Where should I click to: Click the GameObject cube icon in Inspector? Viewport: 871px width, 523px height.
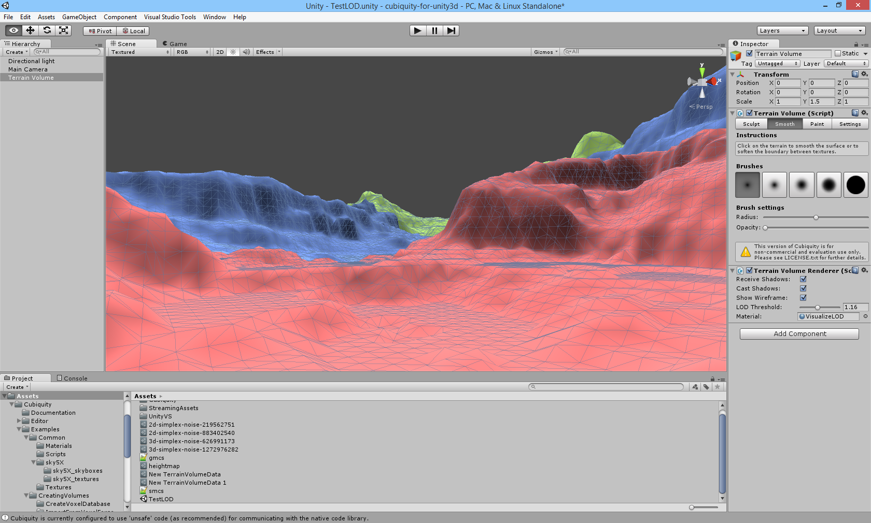pyautogui.click(x=736, y=56)
